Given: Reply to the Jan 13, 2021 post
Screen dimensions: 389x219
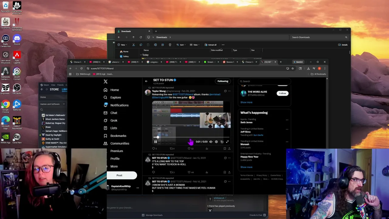Looking at the screenshot, I should click(x=153, y=172).
